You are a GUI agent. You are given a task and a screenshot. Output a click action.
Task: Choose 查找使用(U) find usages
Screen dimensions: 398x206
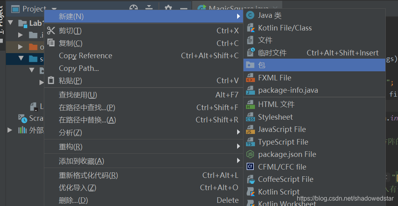pos(143,95)
